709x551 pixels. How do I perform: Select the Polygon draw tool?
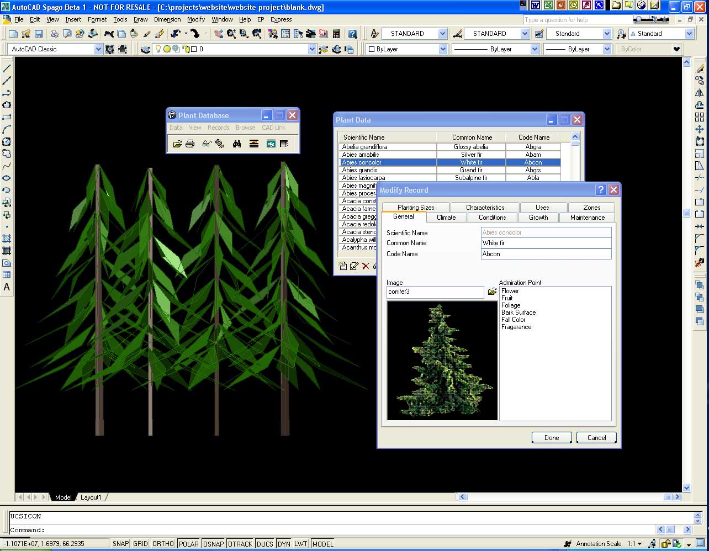[x=7, y=105]
